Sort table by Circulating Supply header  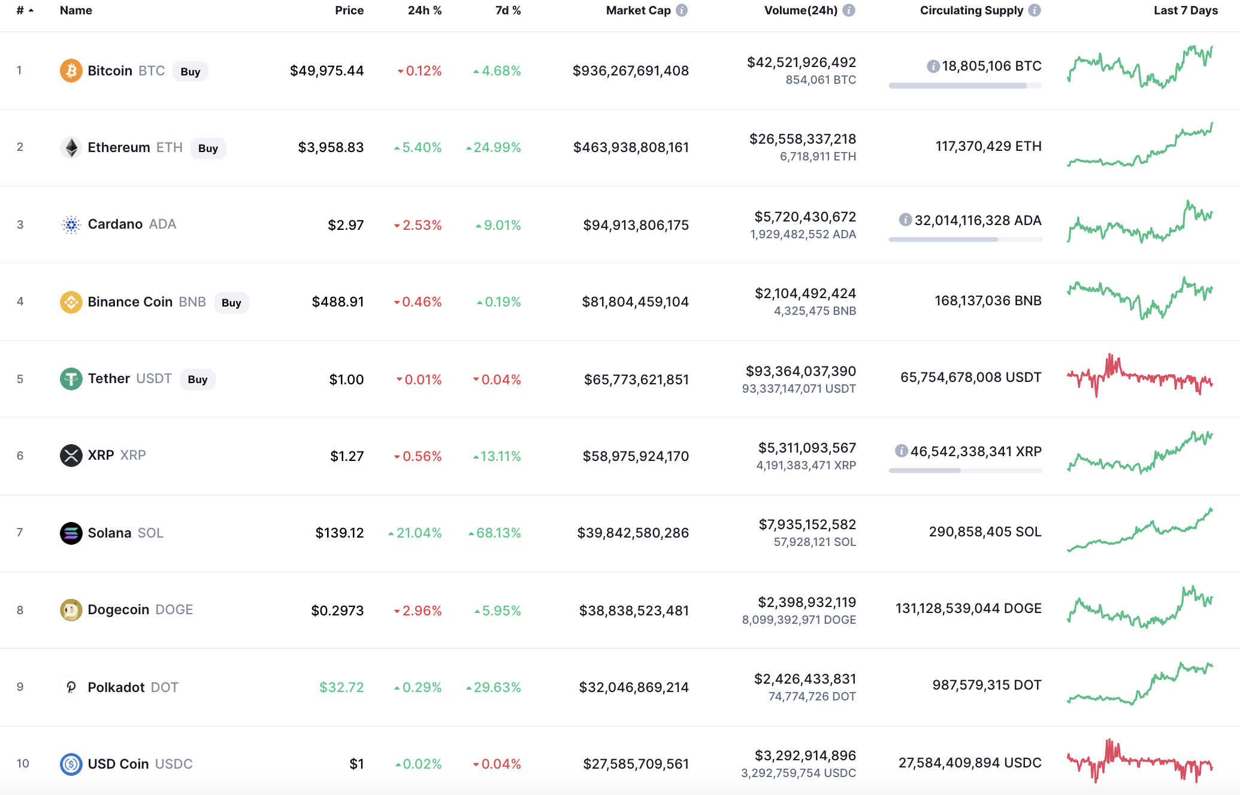(972, 10)
